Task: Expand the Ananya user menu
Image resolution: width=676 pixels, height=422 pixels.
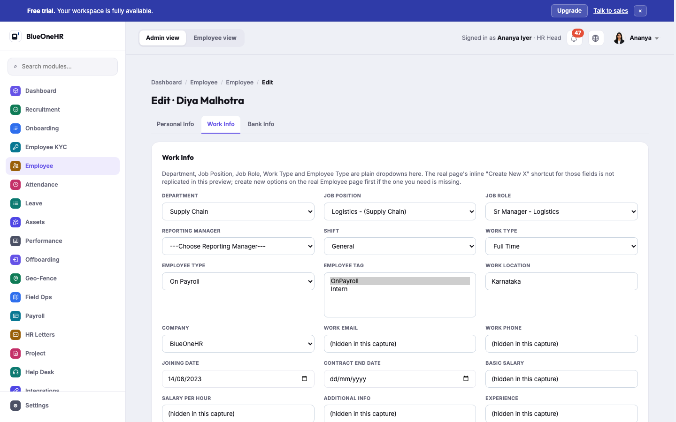Action: 636,38
